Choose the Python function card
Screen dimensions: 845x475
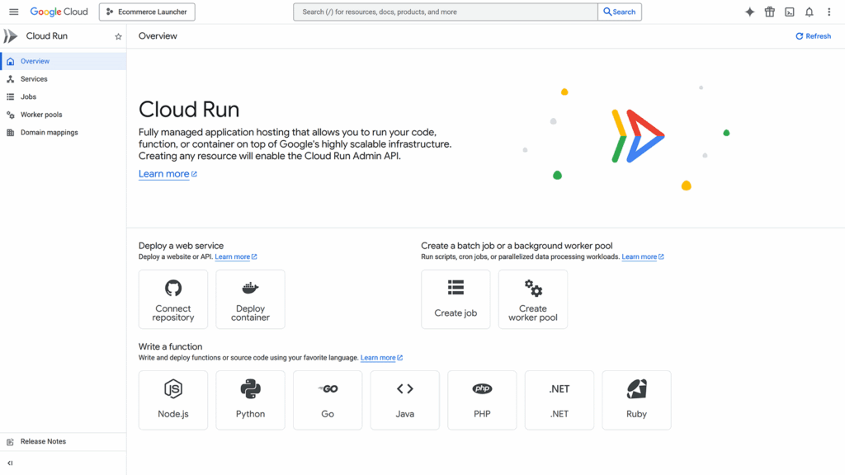pos(251,400)
